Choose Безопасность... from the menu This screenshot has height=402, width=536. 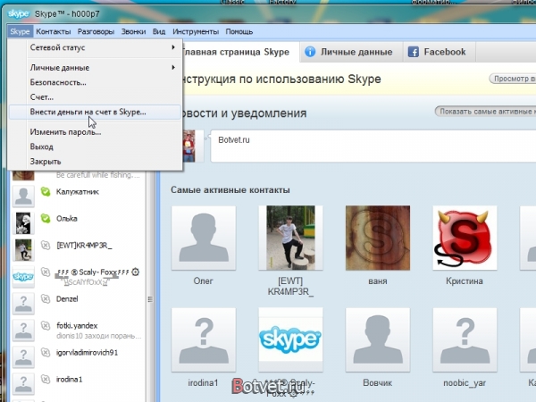(95, 82)
